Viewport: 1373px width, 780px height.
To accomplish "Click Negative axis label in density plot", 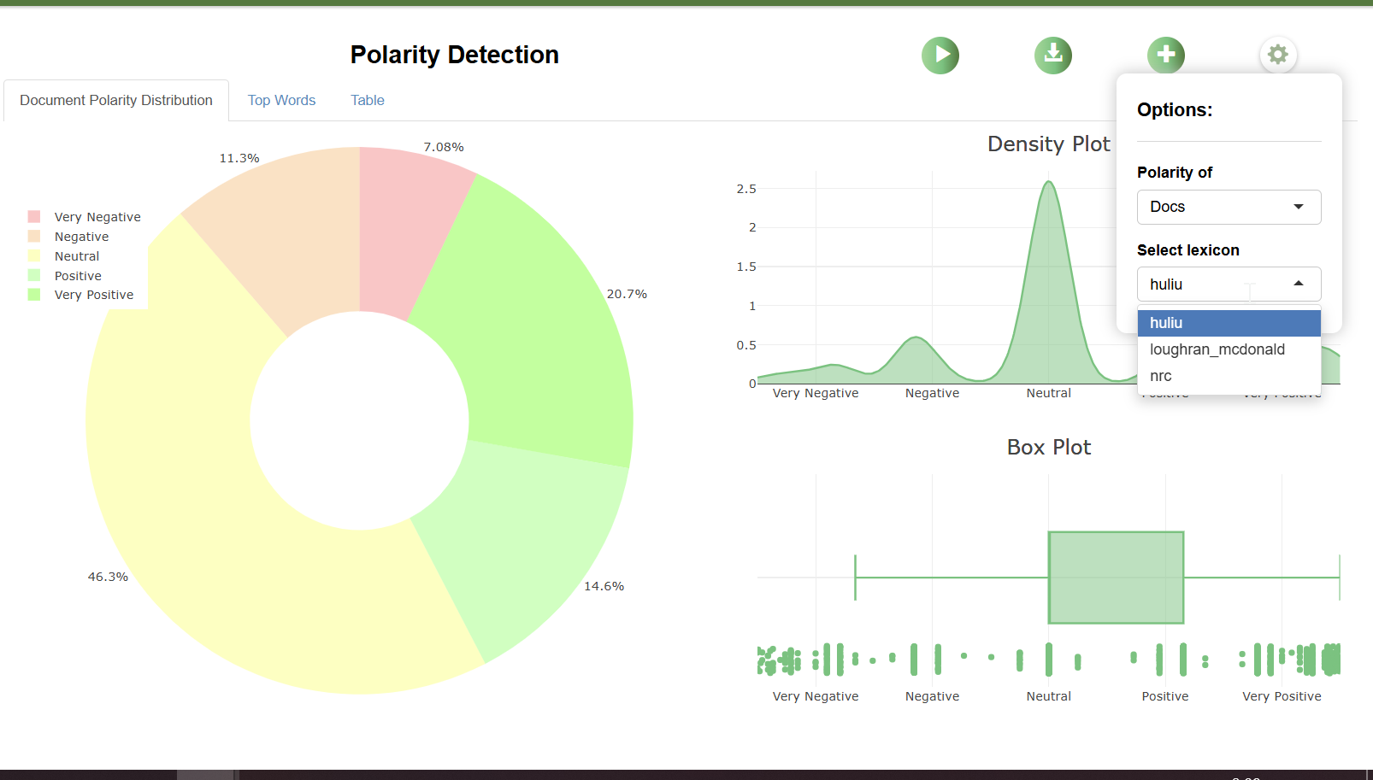I will [932, 393].
